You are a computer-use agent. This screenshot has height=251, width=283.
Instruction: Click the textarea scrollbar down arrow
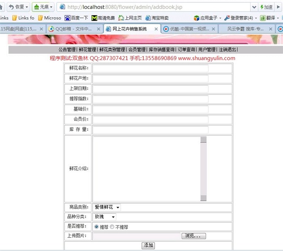coord(204,198)
